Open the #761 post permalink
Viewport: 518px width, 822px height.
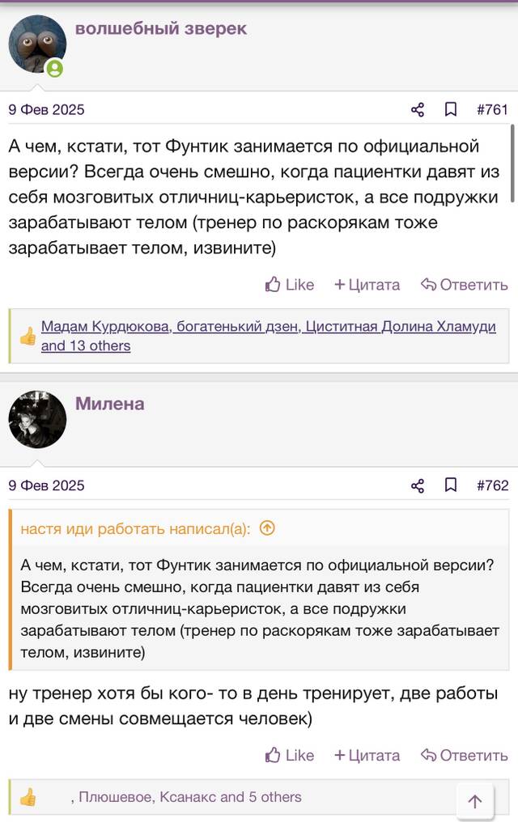pos(492,109)
